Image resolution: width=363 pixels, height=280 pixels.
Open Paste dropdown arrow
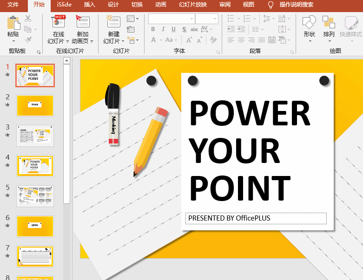(x=13, y=41)
